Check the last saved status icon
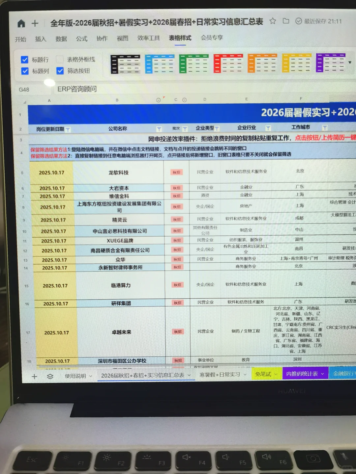The width and height of the screenshot is (356, 474). pos(299,21)
